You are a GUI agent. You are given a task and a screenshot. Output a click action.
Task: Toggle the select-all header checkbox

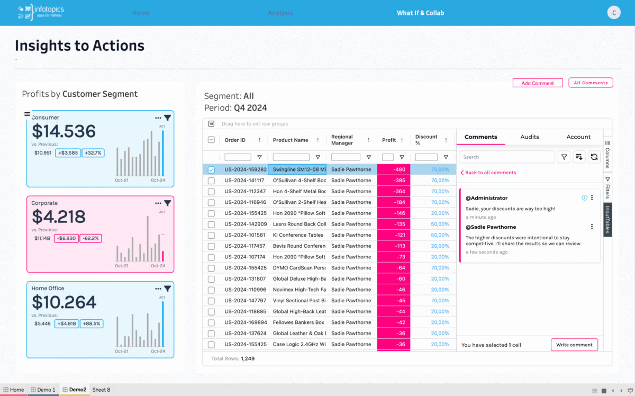211,140
